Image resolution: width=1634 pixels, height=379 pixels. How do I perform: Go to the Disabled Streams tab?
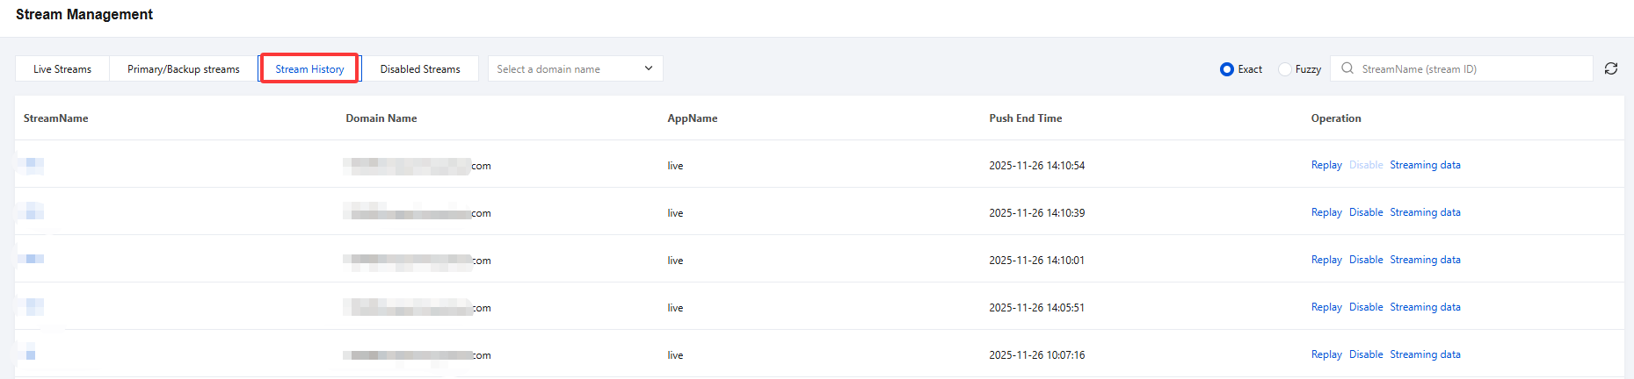tap(420, 69)
